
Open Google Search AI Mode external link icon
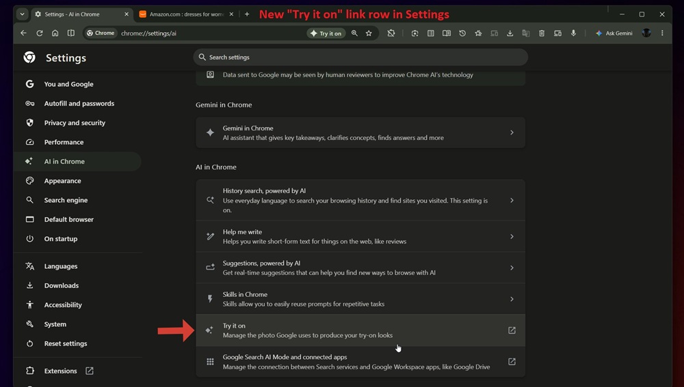(x=512, y=362)
